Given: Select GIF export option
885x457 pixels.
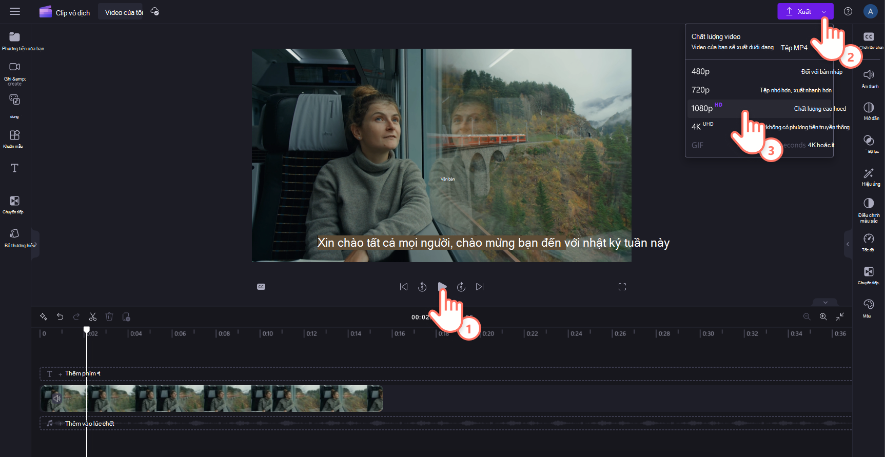Looking at the screenshot, I should pyautogui.click(x=759, y=145).
